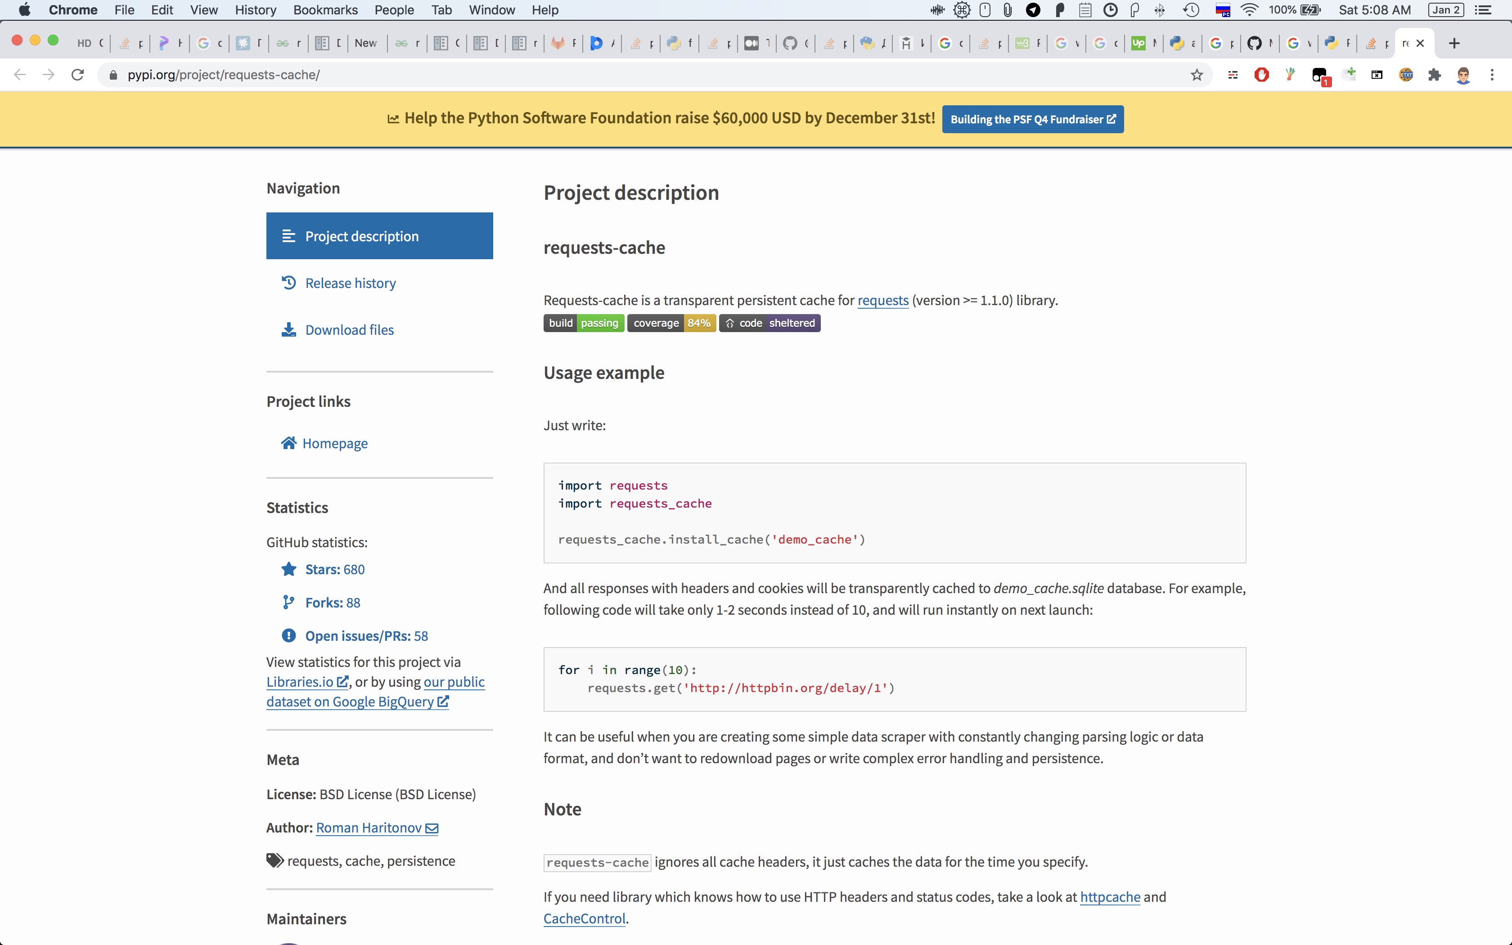Open the View menu
Image resolution: width=1512 pixels, height=945 pixels.
tap(204, 10)
